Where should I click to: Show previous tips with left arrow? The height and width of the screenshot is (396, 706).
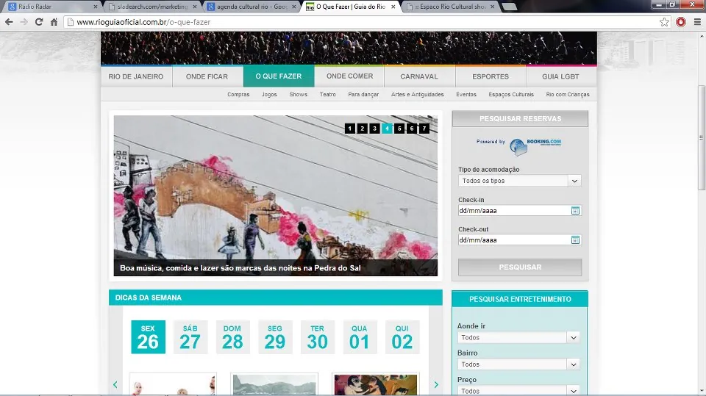[115, 384]
